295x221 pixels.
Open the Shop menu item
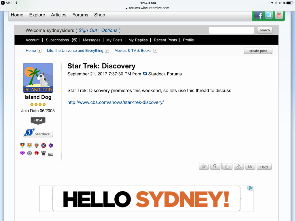(99, 15)
